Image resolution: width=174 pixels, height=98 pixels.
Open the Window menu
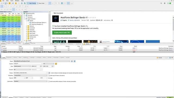pyautogui.click(x=17, y=1)
